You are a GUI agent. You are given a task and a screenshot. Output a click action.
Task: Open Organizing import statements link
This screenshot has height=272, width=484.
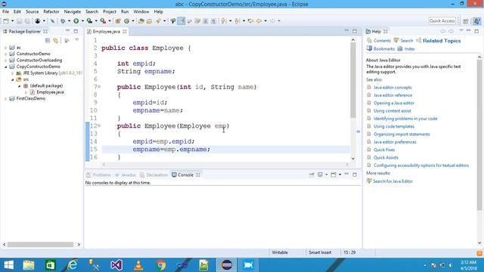402,134
